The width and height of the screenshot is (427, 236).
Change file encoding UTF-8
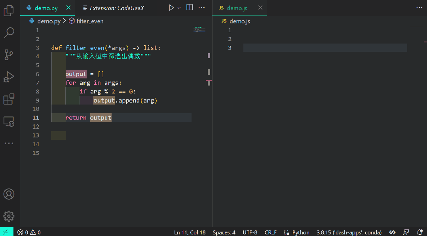pyautogui.click(x=250, y=232)
